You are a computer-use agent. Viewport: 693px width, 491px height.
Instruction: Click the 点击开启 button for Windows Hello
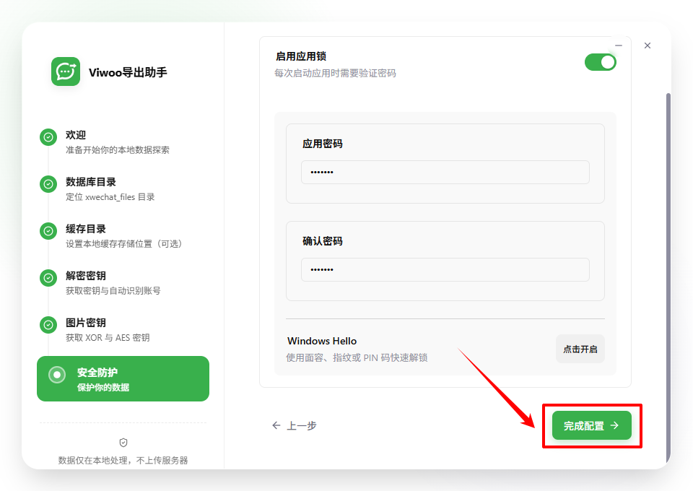point(580,349)
